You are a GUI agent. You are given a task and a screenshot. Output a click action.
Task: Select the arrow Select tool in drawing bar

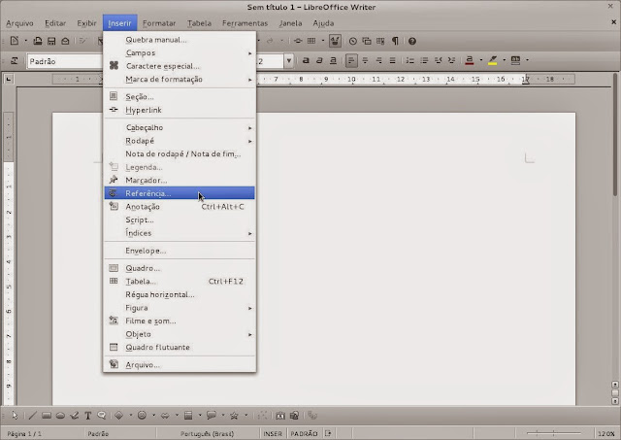(x=15, y=416)
